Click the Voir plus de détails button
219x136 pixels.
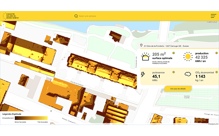pos(178,89)
